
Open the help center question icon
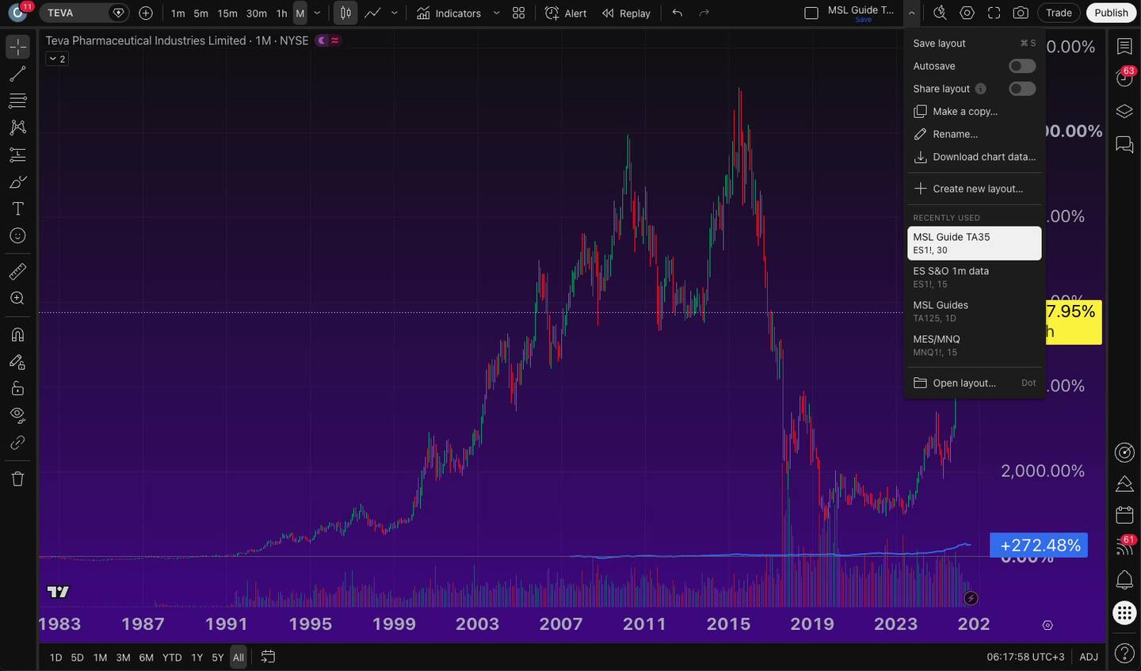[1124, 654]
